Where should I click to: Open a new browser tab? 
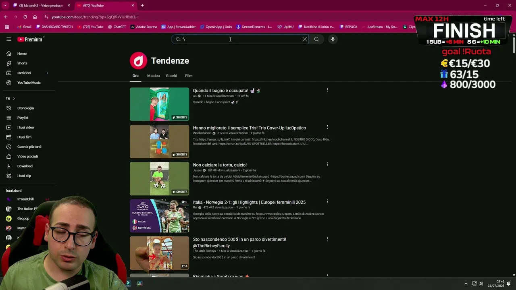(142, 6)
